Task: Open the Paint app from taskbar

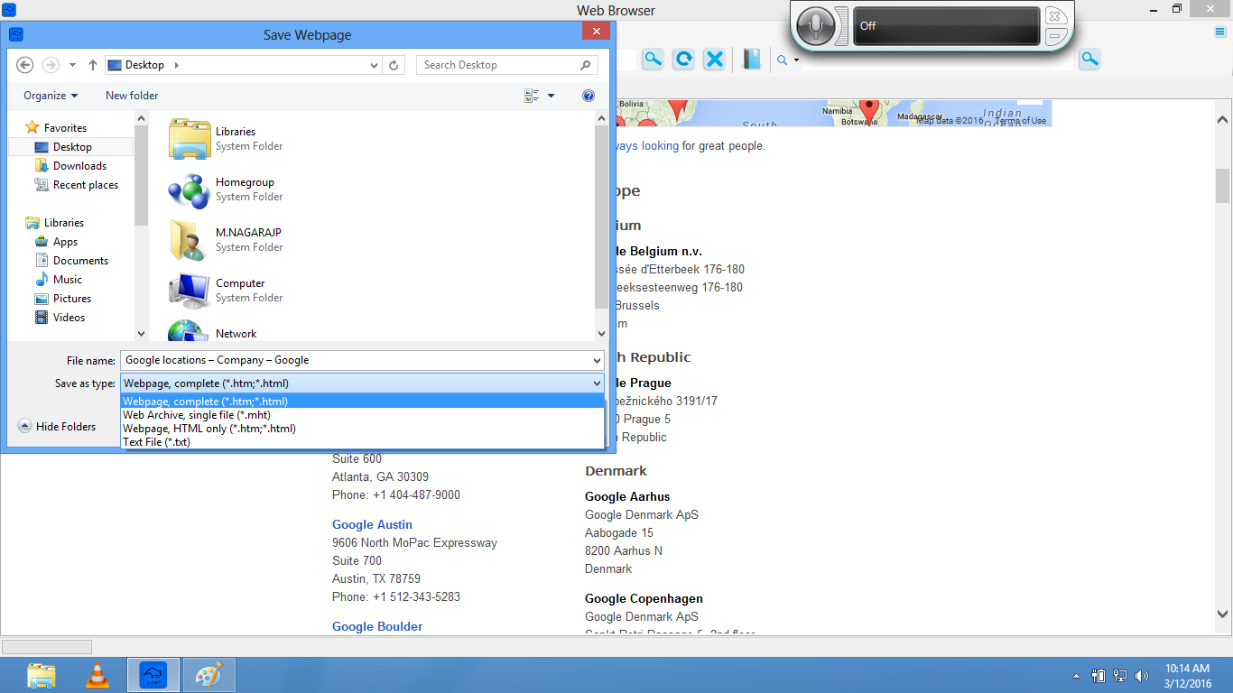Action: pos(209,675)
